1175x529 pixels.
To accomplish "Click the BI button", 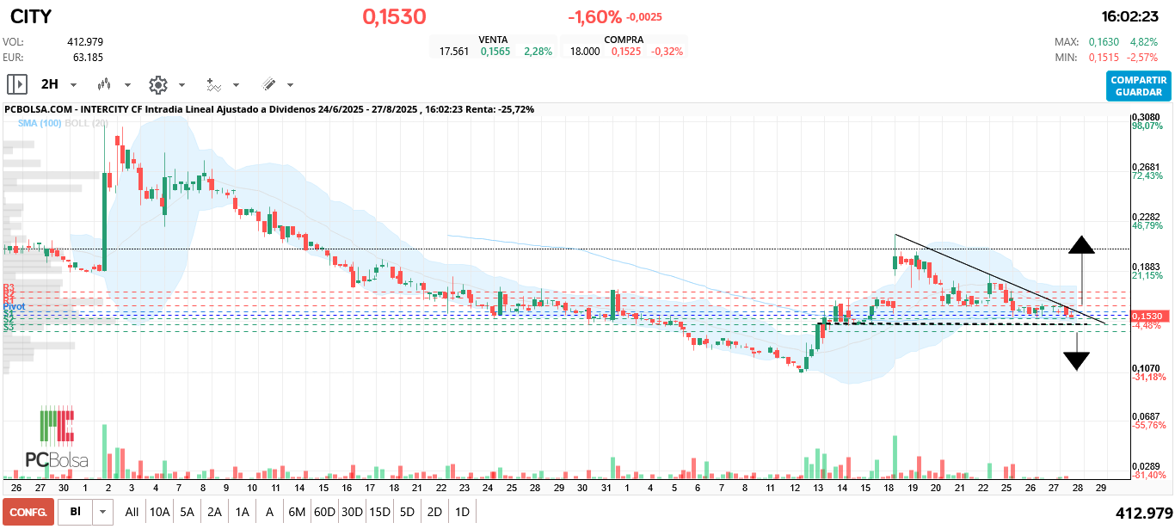I will point(76,512).
